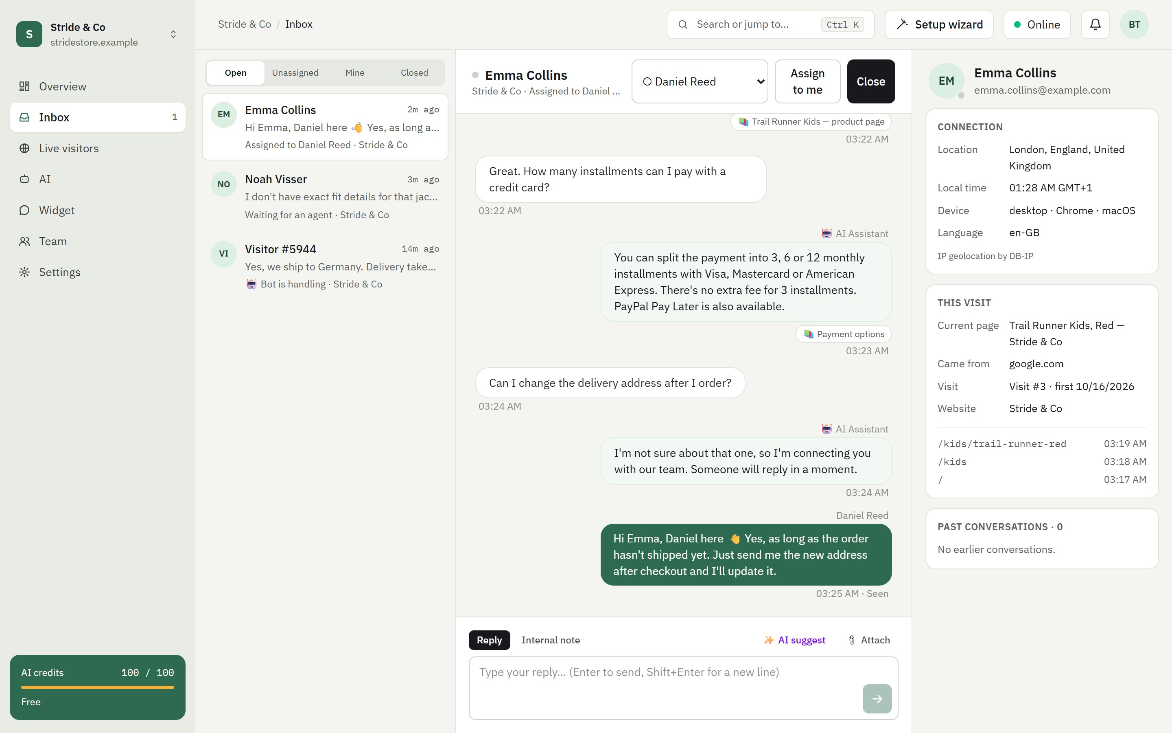Open Settings gear in sidebar
This screenshot has height=733, width=1172.
97,272
